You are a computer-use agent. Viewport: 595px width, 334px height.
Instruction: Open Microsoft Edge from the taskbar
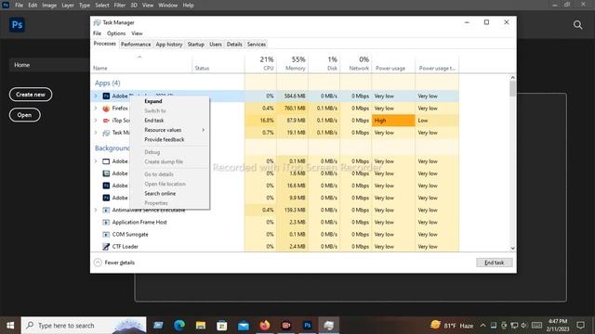(x=179, y=326)
